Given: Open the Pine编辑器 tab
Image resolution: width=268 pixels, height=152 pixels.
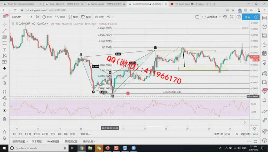Looking at the screenshot, I should click(53, 141).
